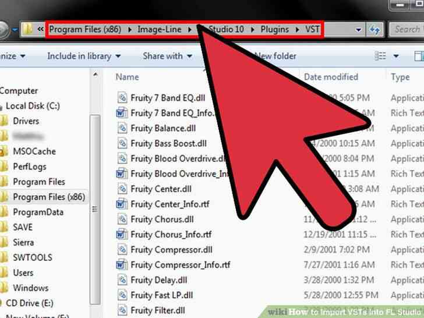This screenshot has width=424, height=318.
Task: Select Program Files (x86) in tree
Action: point(49,197)
